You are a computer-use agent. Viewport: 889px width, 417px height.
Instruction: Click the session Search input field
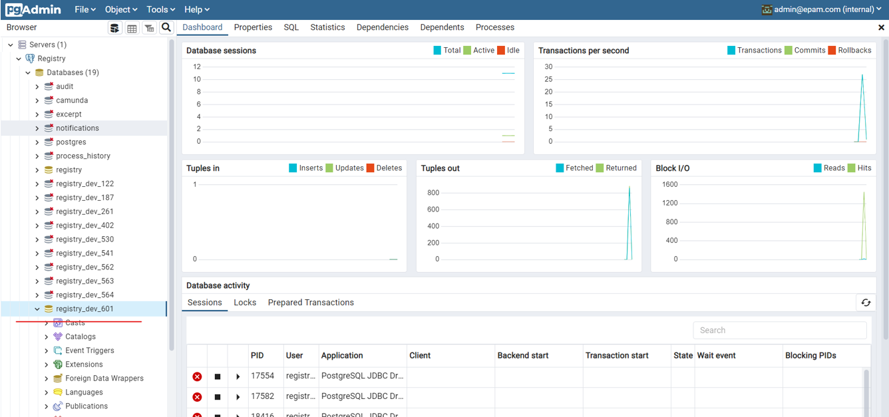(x=780, y=331)
